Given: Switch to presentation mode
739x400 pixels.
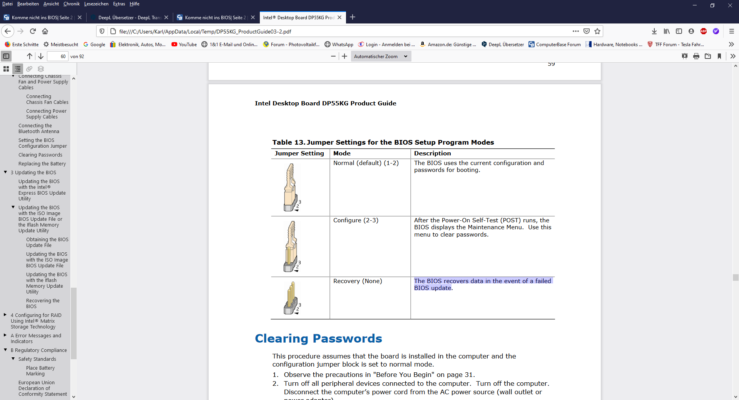Looking at the screenshot, I should (x=685, y=56).
